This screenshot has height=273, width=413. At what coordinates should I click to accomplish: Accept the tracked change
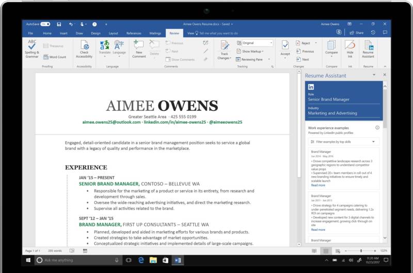tap(285, 49)
